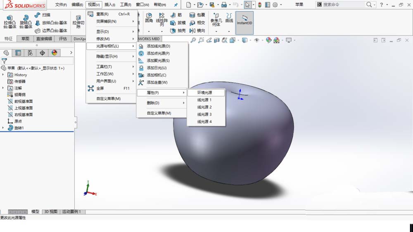The height and width of the screenshot is (232, 413).
Task: Open the 插入(I) menu
Action: coord(109,5)
